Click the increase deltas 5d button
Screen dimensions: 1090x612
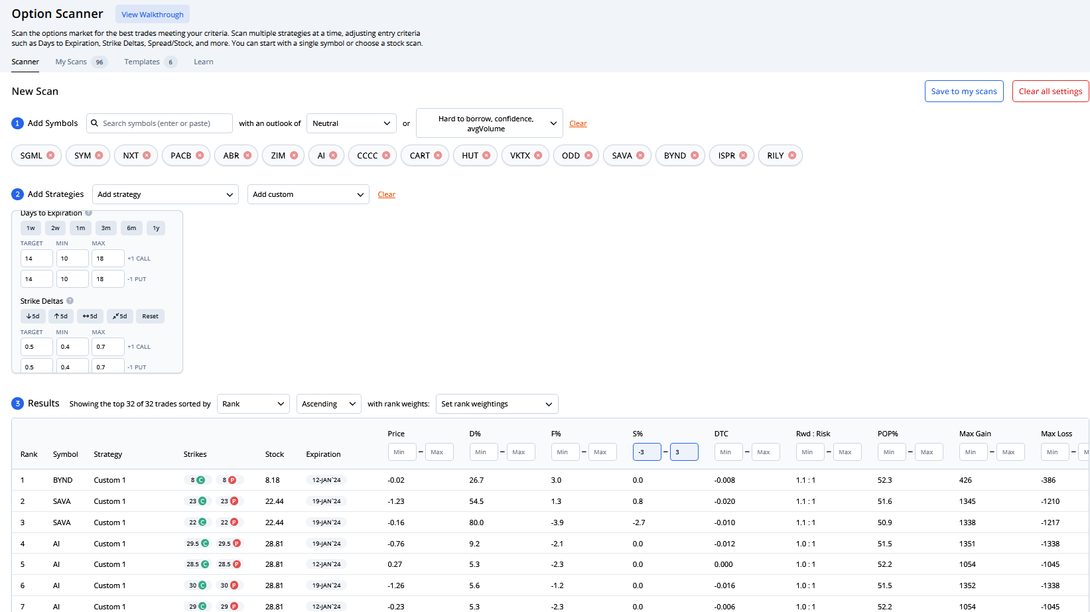61,316
